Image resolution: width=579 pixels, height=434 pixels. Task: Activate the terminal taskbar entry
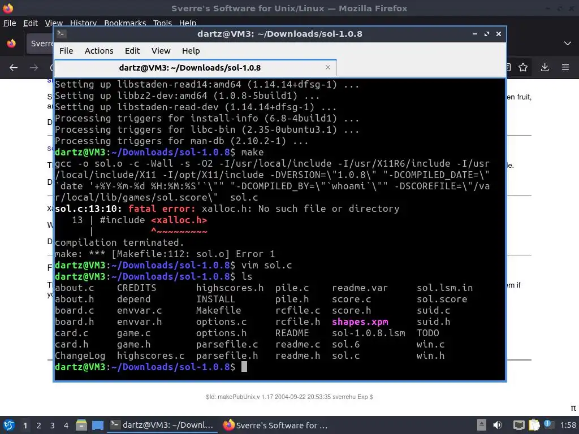pos(162,425)
